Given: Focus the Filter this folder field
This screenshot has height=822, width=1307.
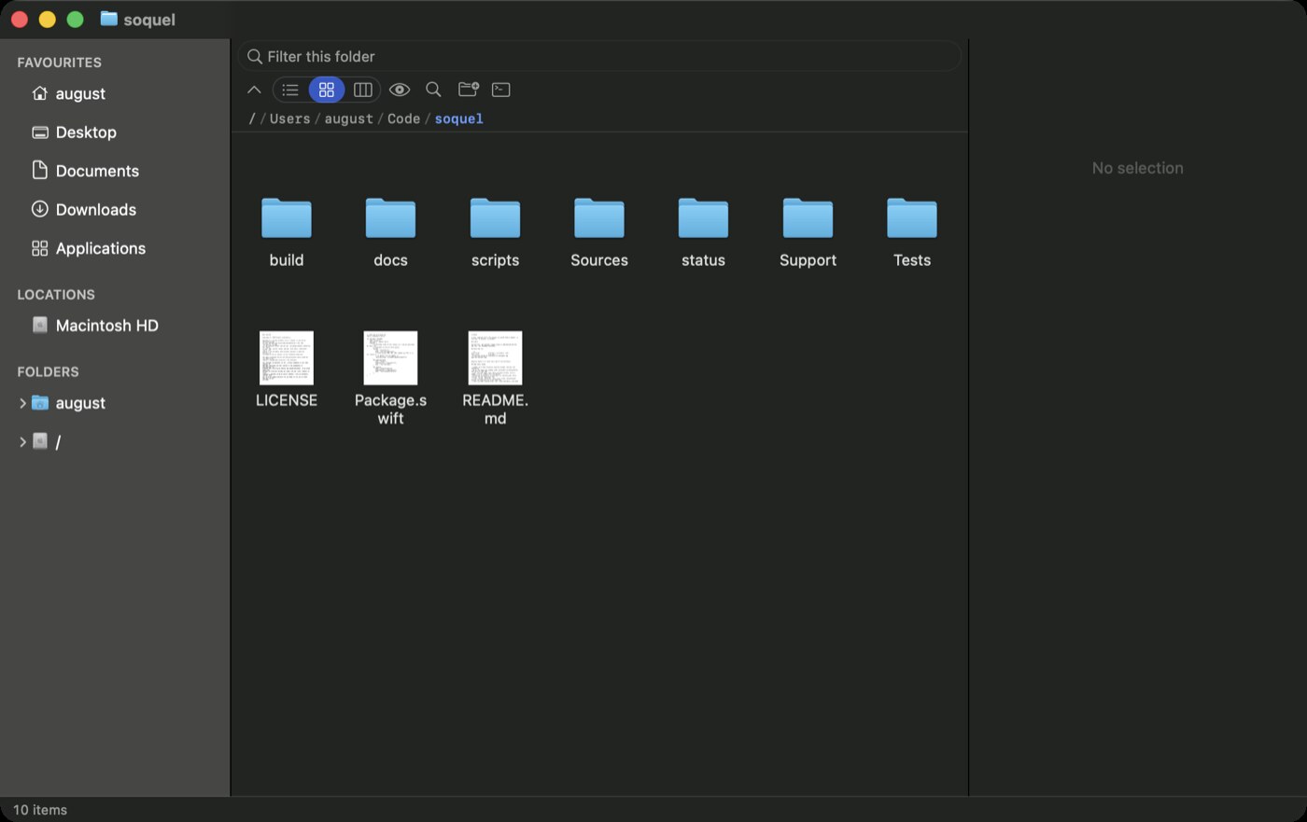Looking at the screenshot, I should click(599, 56).
